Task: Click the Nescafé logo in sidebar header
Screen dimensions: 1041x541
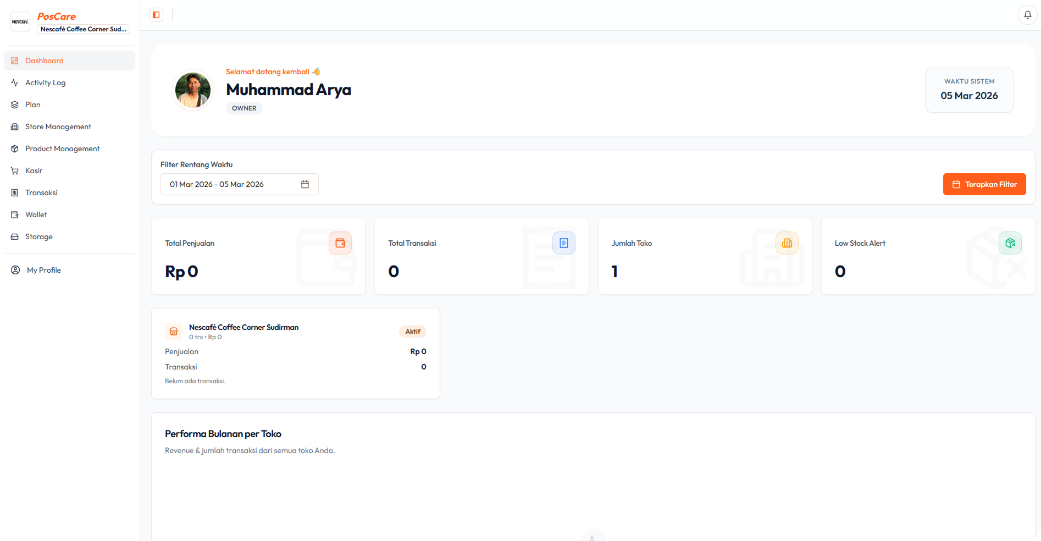Action: pos(20,22)
